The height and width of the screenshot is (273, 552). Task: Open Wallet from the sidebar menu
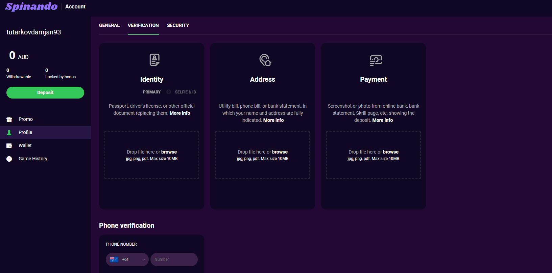click(x=45, y=145)
